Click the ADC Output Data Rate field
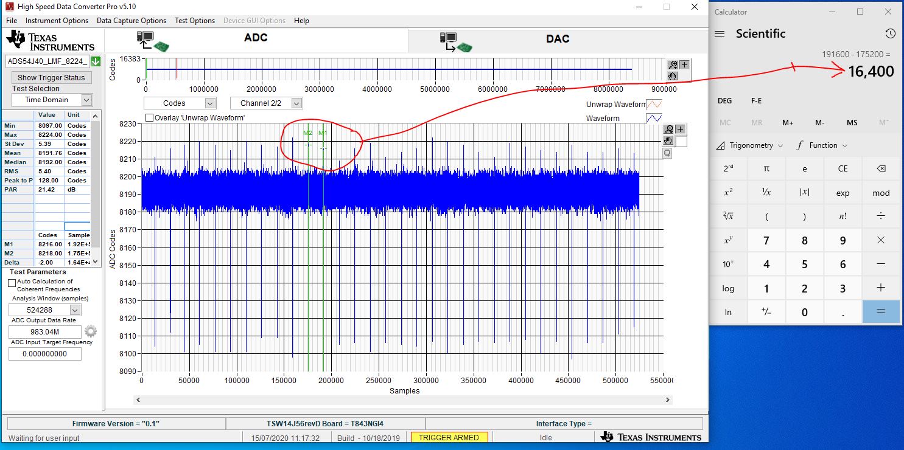This screenshot has height=450, width=904. (45, 332)
